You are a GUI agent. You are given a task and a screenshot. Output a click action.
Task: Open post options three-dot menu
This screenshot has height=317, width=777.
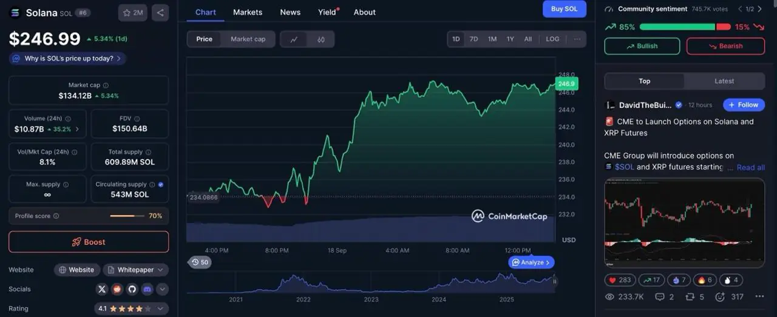[759, 297]
